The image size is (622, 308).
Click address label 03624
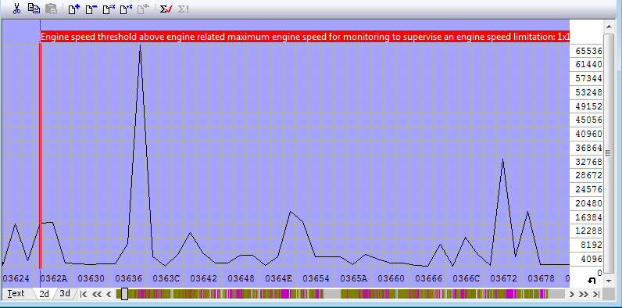pos(16,278)
